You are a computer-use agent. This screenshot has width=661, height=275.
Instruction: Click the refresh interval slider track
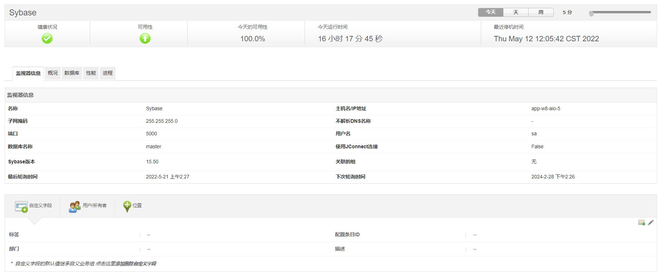coord(621,12)
